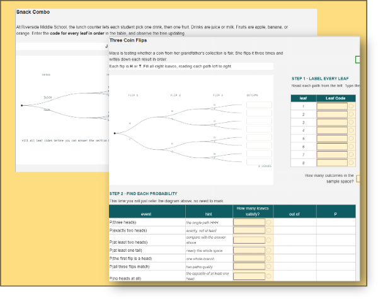Viewport: 378px width, 299px height.
Task: Click the check circle in the P(all three flips match) row
Action: pos(268,266)
